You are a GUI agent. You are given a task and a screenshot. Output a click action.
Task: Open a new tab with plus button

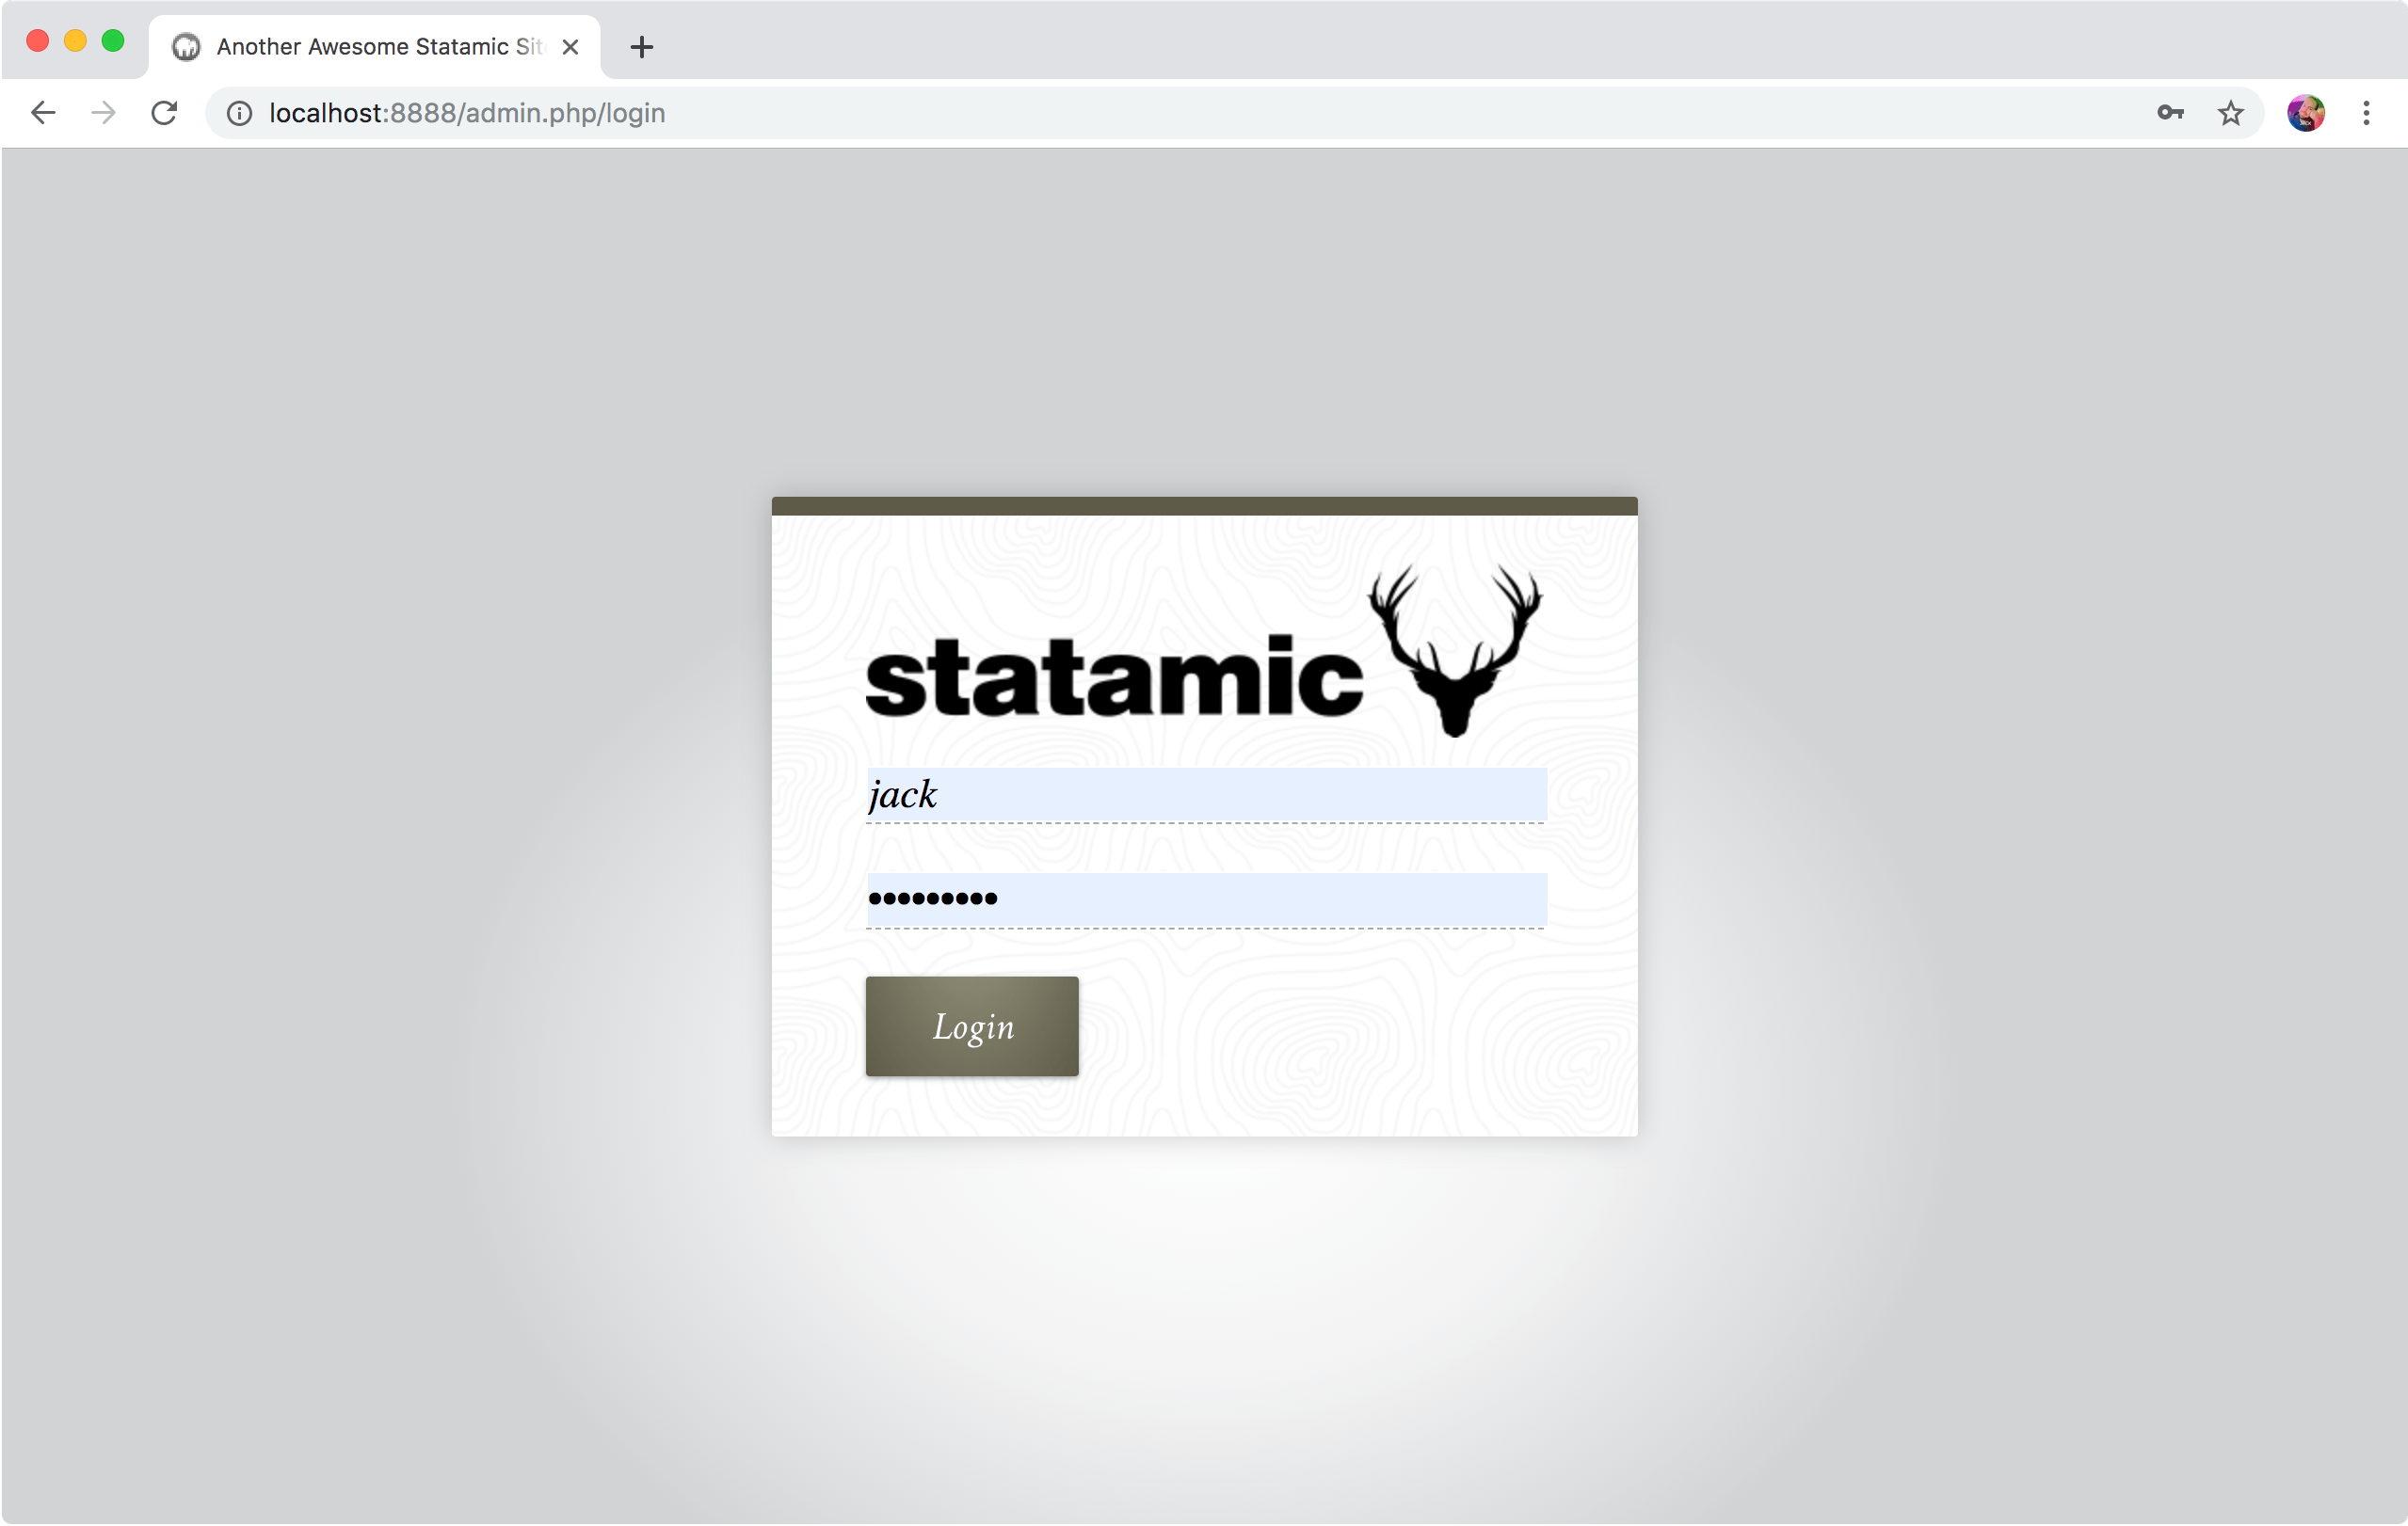pos(642,47)
